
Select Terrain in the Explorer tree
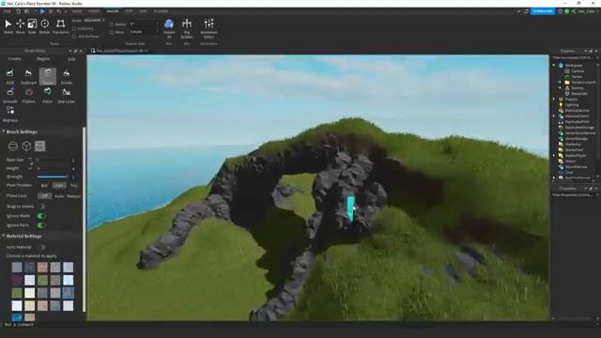577,77
